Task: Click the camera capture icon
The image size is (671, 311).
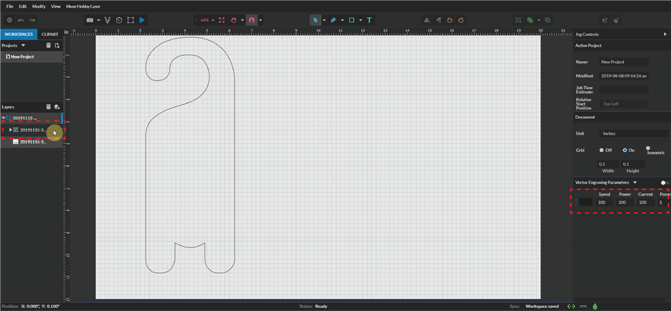Action: 90,20
